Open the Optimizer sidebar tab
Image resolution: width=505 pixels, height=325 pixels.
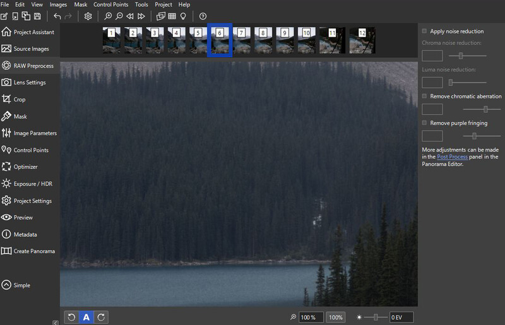pos(30,167)
